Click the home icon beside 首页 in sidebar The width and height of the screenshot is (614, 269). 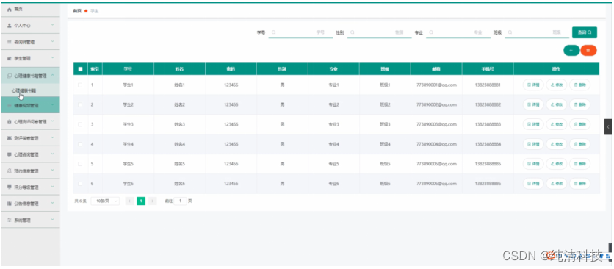[10, 9]
